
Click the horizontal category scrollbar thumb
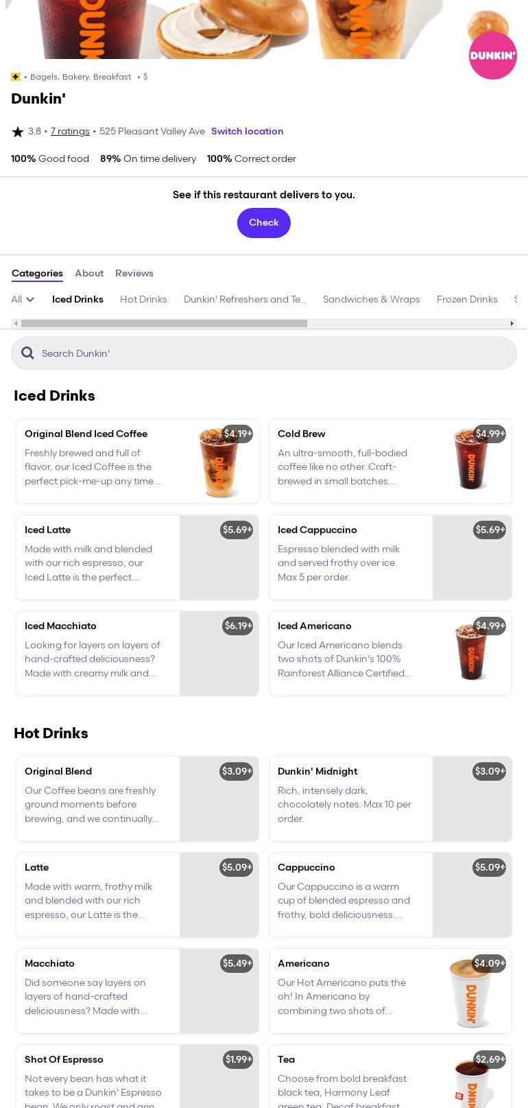pyautogui.click(x=164, y=323)
